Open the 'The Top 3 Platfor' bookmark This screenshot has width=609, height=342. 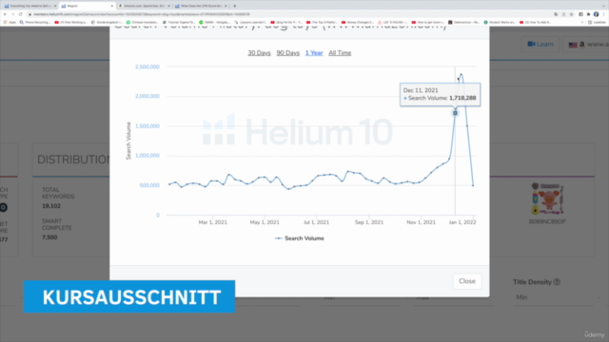point(323,23)
